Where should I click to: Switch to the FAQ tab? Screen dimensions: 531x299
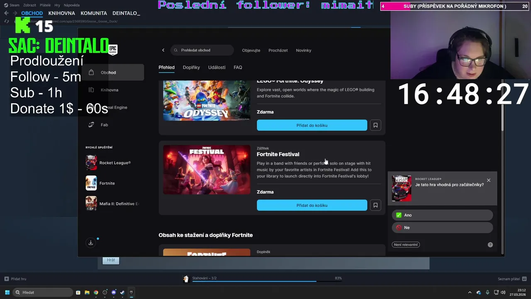(x=238, y=67)
